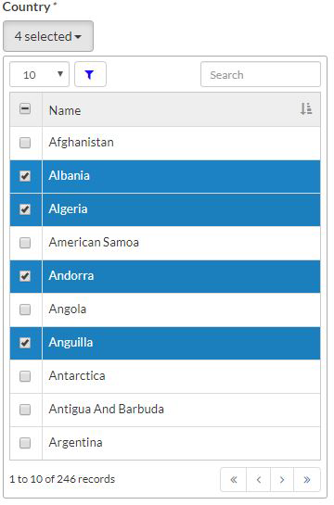Toggle the header select-all checkbox
This screenshot has width=334, height=505.
click(x=25, y=108)
